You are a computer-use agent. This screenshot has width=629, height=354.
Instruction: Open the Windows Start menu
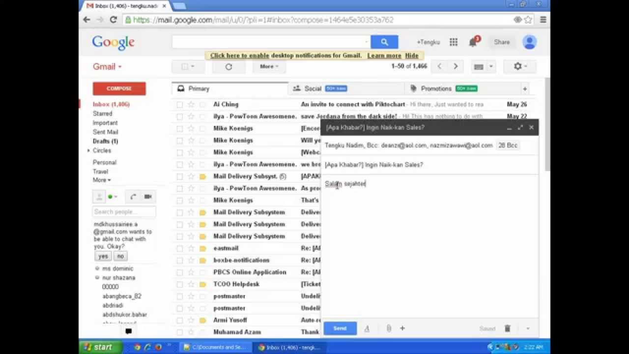click(x=100, y=347)
